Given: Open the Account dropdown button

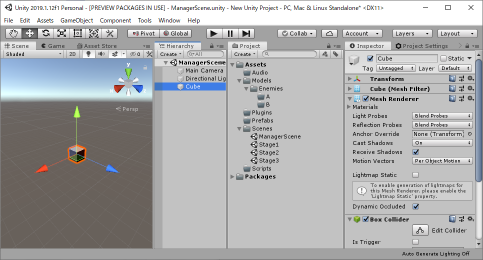Looking at the screenshot, I should [362, 33].
